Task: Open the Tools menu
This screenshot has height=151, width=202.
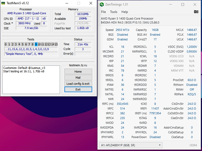Action: [x=114, y=12]
